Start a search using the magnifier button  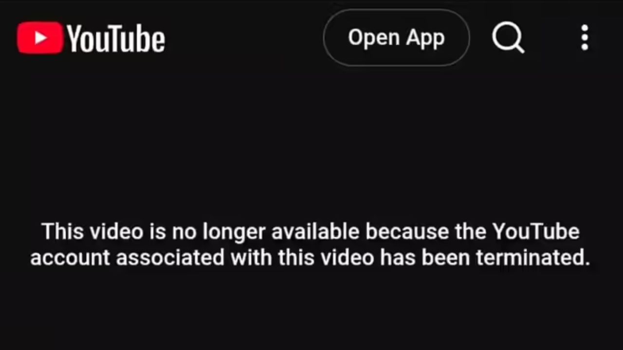coord(508,38)
